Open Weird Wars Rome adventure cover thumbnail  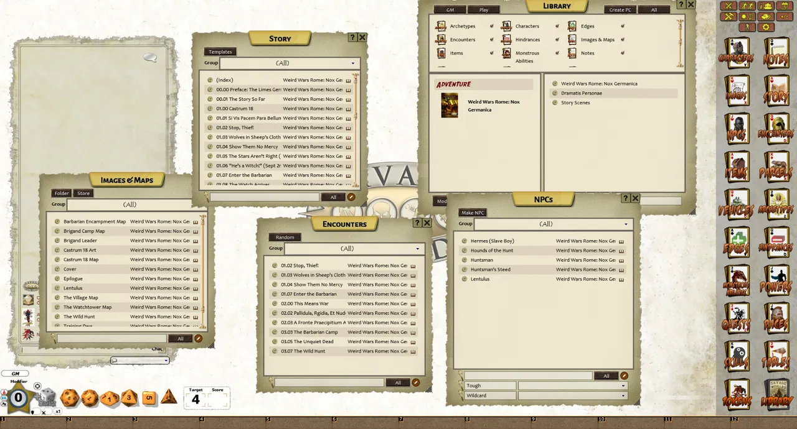[x=450, y=105]
